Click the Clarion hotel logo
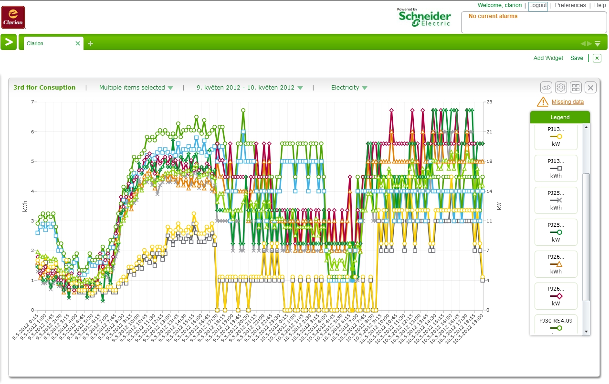The image size is (609, 384). (13, 18)
